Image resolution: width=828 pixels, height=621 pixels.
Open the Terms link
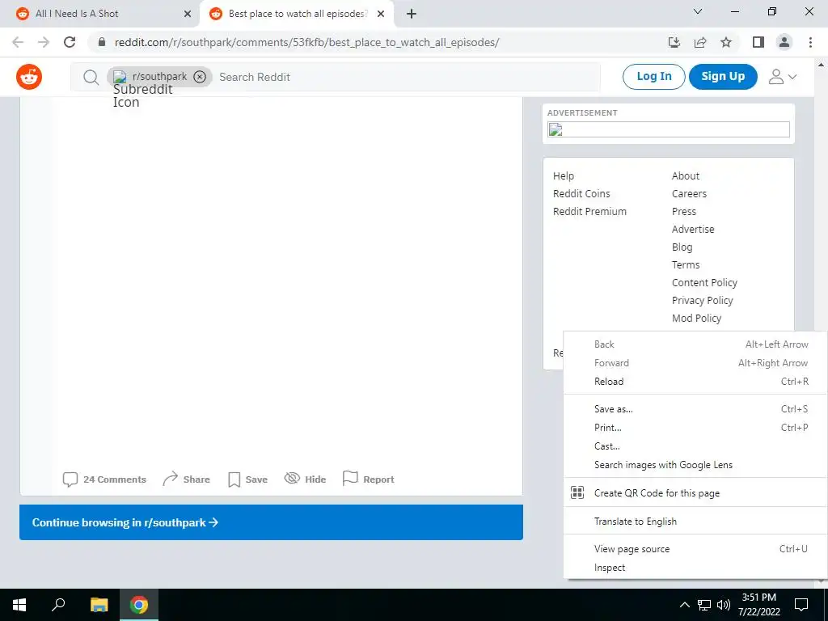[686, 265]
